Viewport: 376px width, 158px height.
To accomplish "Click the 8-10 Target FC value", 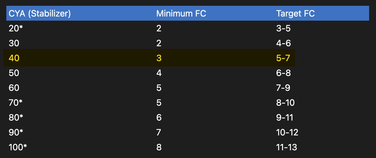I will (x=285, y=103).
